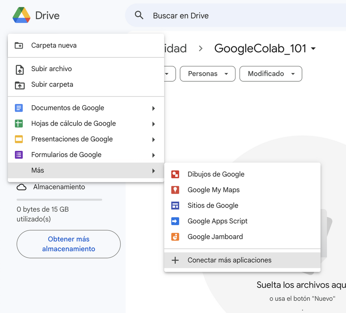Expand Presentaciones de Google submenu arrow

[x=154, y=139]
